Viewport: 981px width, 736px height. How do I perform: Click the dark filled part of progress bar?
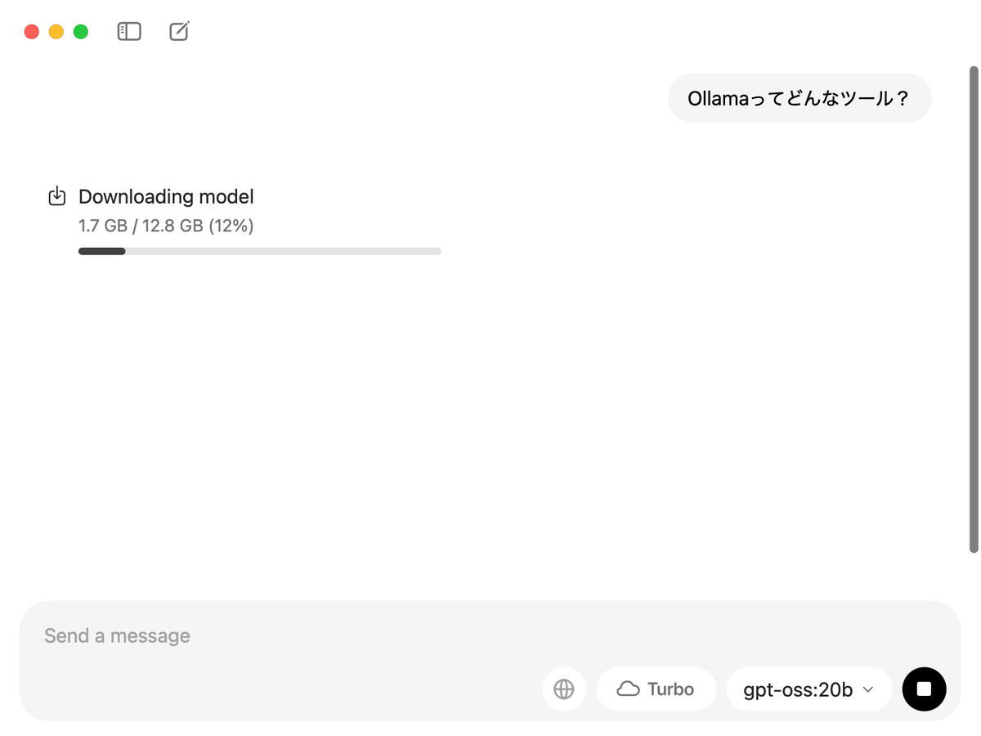[101, 251]
